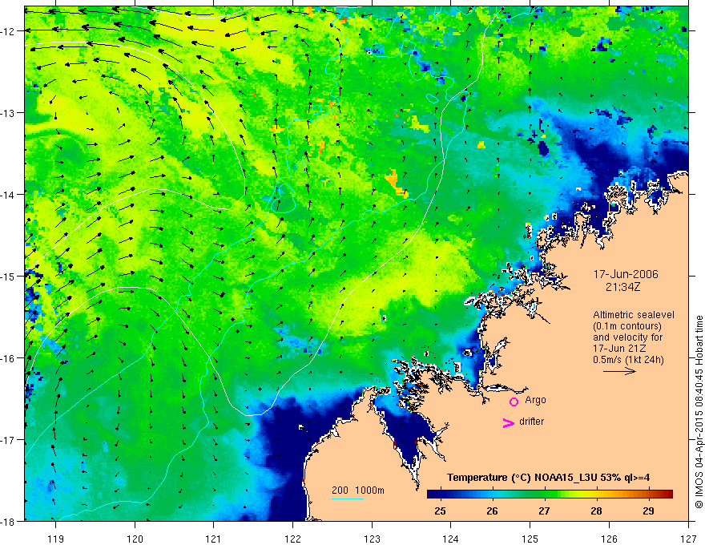Click the latitude axis label -16

(9, 358)
